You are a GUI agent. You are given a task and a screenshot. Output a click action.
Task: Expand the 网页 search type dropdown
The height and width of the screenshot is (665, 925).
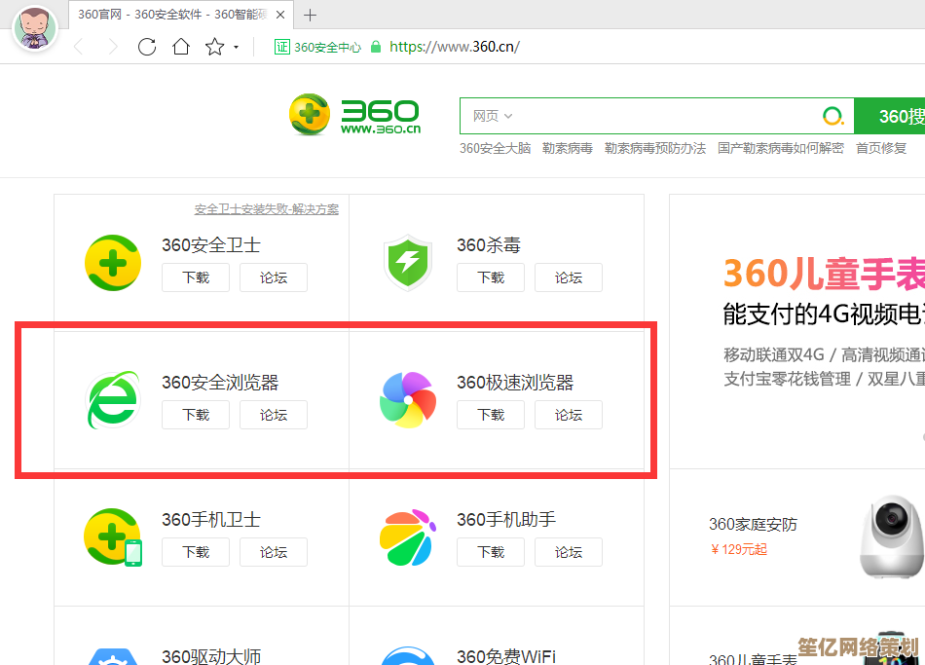click(493, 116)
